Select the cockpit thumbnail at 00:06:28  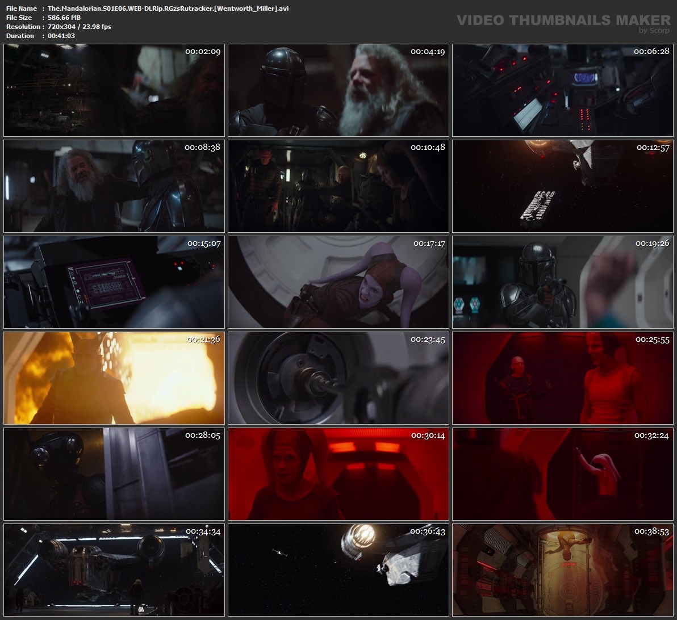point(563,90)
